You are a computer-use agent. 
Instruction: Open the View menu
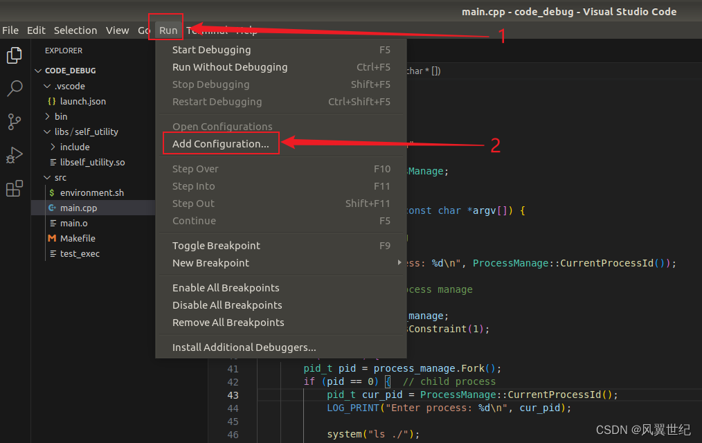click(117, 30)
